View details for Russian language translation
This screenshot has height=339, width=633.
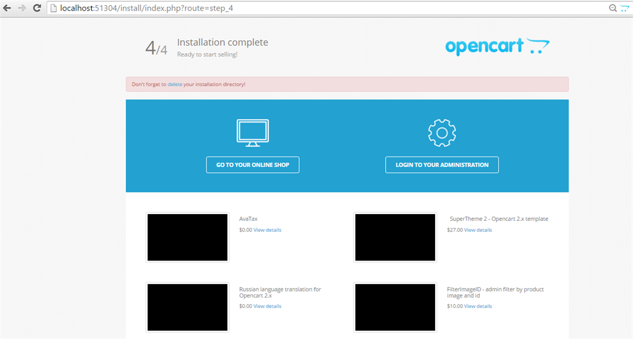pyautogui.click(x=267, y=306)
